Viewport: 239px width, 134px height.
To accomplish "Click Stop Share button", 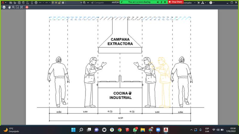I will tap(175, 2).
